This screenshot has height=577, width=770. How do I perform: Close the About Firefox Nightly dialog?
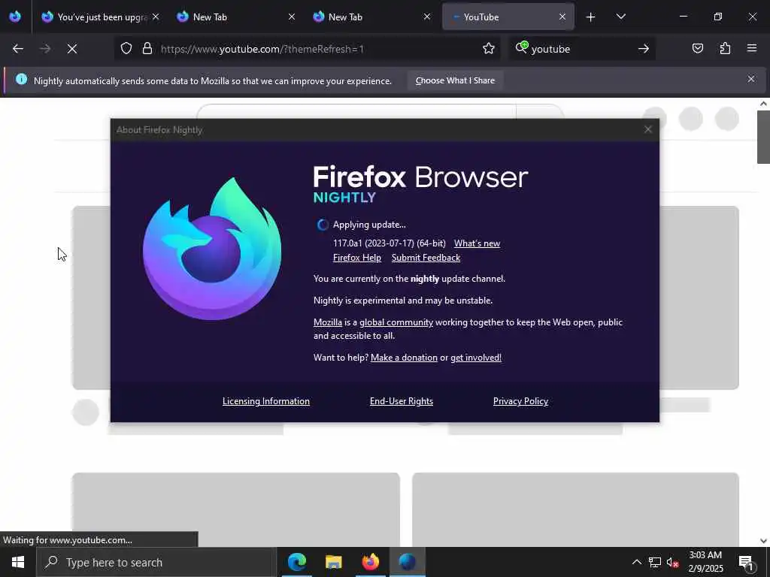tap(648, 129)
